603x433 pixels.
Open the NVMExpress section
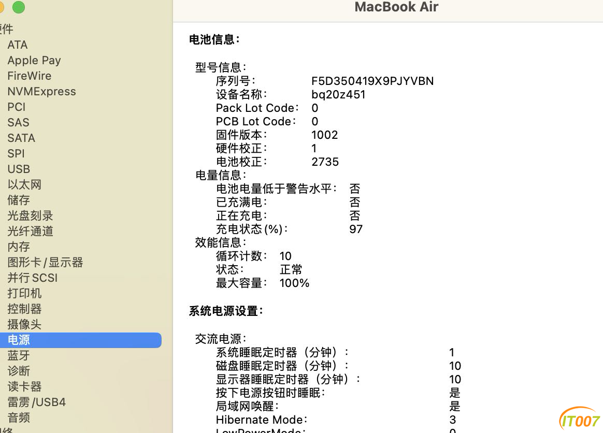[41, 92]
